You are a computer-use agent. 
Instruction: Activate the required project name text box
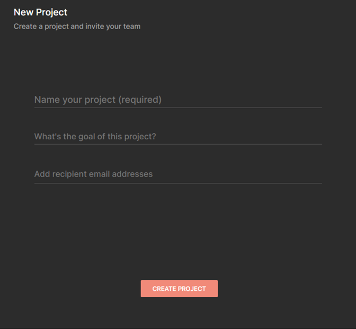point(178,100)
